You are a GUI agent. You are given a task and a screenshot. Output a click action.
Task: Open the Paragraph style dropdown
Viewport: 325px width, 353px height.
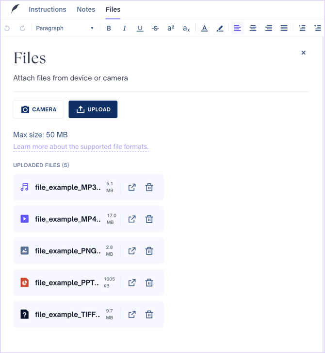(x=65, y=28)
